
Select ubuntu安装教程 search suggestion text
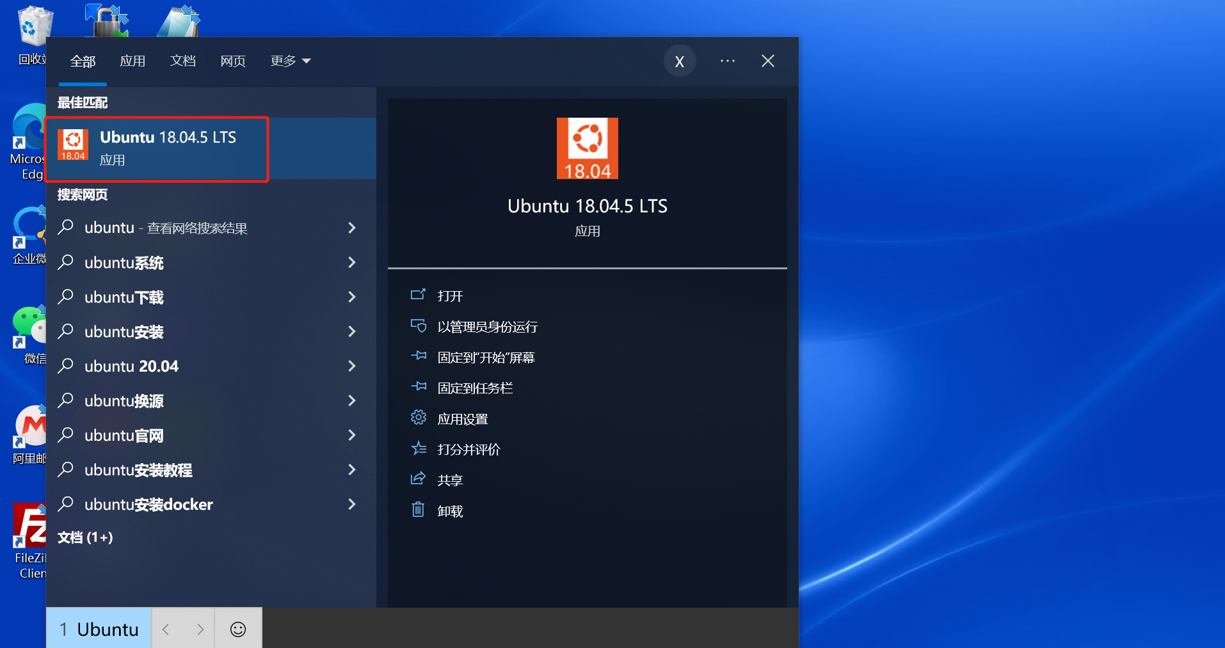coord(138,470)
